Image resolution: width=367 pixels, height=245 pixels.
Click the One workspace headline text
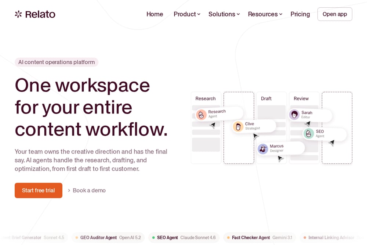[x=91, y=107]
